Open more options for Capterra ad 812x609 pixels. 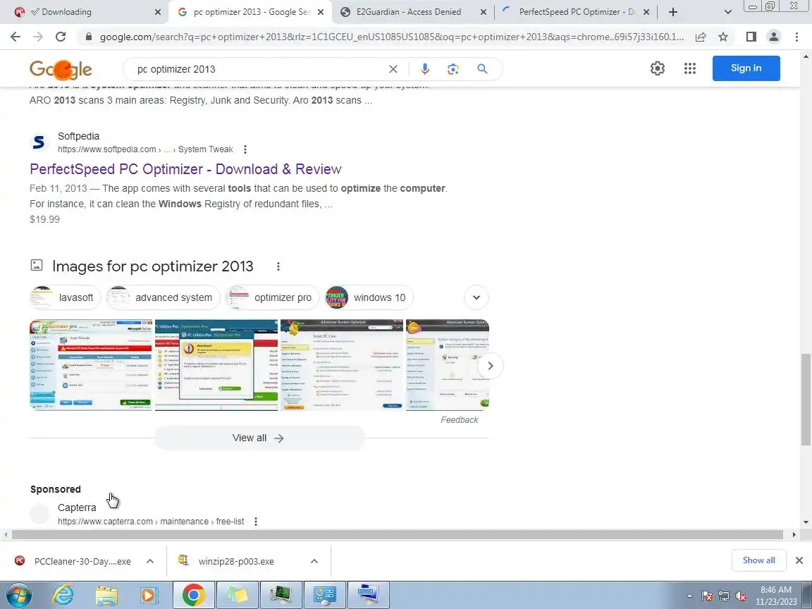(255, 522)
